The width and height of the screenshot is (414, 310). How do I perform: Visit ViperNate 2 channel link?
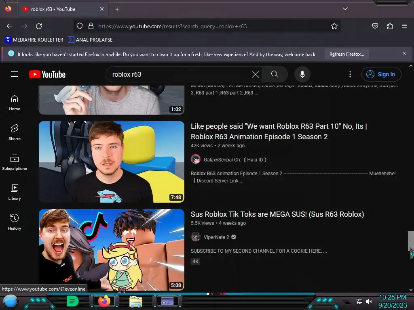216,237
